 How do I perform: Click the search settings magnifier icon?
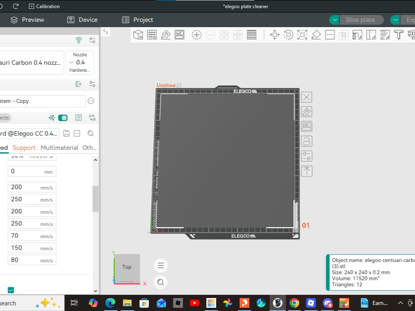point(90,134)
